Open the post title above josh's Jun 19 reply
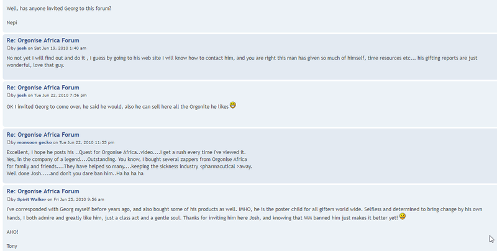The image size is (497, 251). 43,40
